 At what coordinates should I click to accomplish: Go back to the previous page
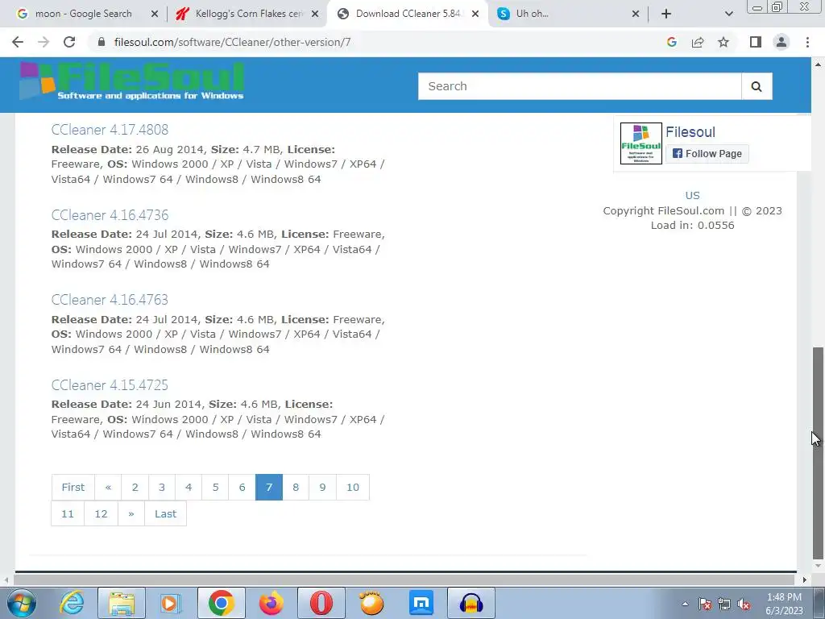(x=18, y=42)
